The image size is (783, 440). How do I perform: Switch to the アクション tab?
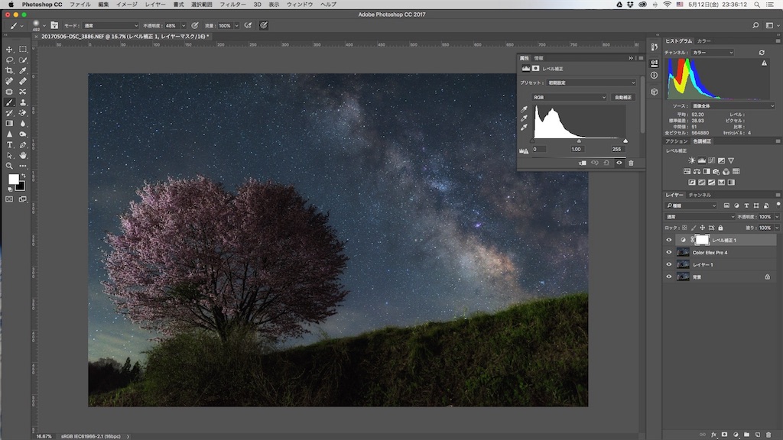(x=677, y=141)
